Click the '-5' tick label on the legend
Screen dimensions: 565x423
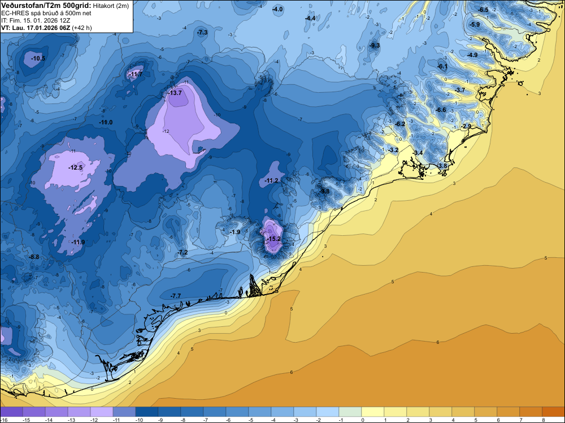251,420
